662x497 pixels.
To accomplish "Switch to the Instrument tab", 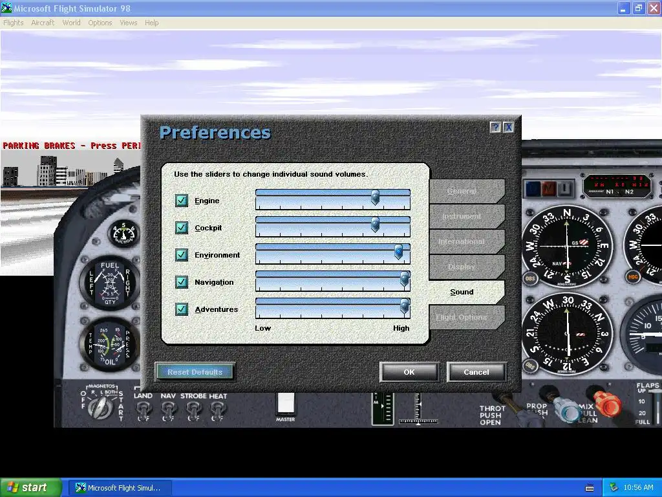I will [467, 216].
